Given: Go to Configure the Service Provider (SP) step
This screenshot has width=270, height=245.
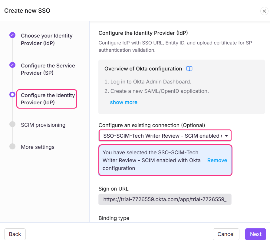Looking at the screenshot, I should click(x=48, y=69).
